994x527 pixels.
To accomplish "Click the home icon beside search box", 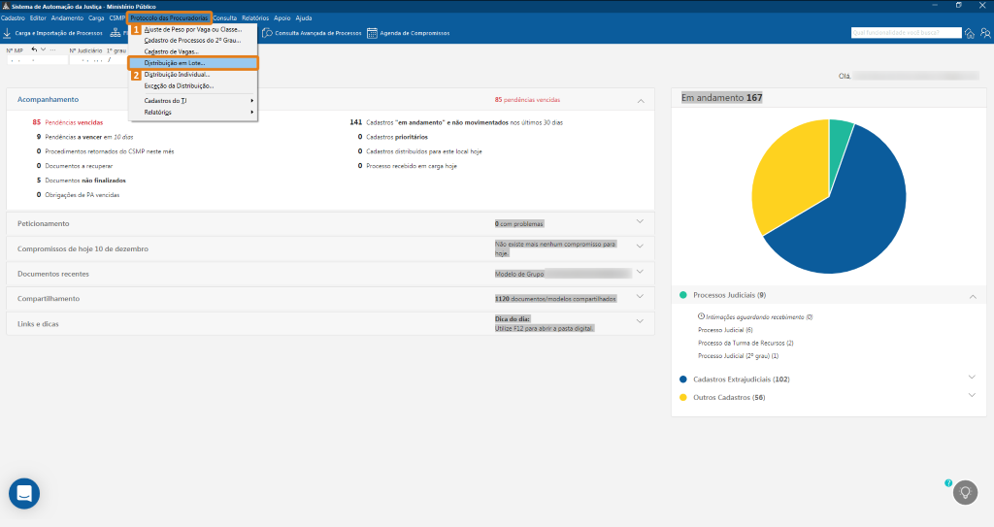I will point(969,33).
